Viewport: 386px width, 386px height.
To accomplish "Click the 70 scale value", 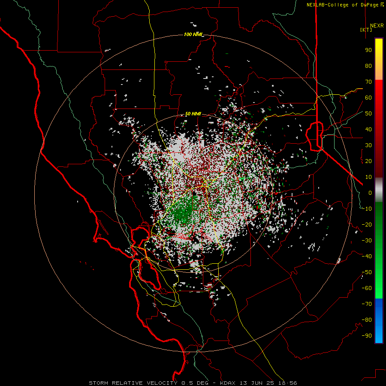I will (368, 82).
